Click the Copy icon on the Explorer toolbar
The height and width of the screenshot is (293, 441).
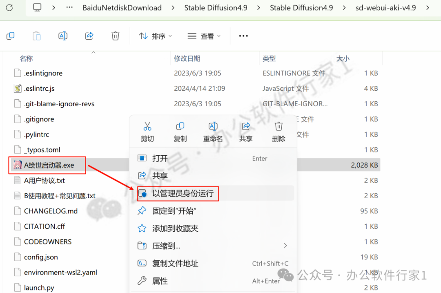point(10,36)
